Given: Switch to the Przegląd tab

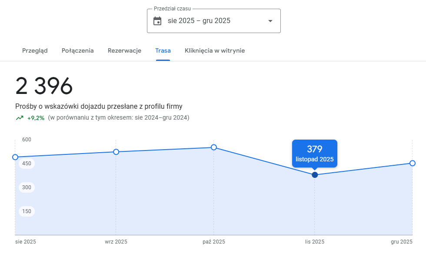Looking at the screenshot, I should (35, 50).
